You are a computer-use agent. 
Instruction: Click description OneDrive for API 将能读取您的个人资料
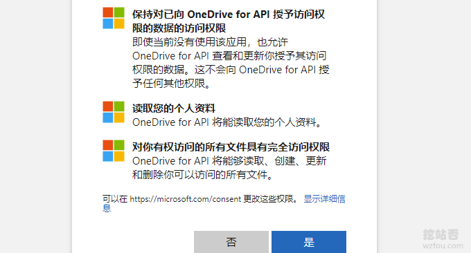pos(227,122)
